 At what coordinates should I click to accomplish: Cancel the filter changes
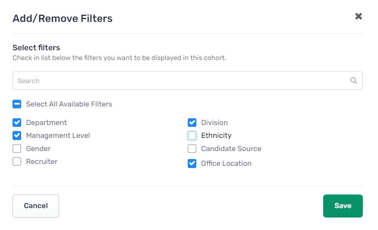pos(36,206)
